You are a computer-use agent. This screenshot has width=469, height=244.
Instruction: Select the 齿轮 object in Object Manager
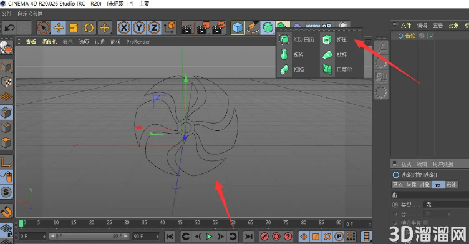410,36
